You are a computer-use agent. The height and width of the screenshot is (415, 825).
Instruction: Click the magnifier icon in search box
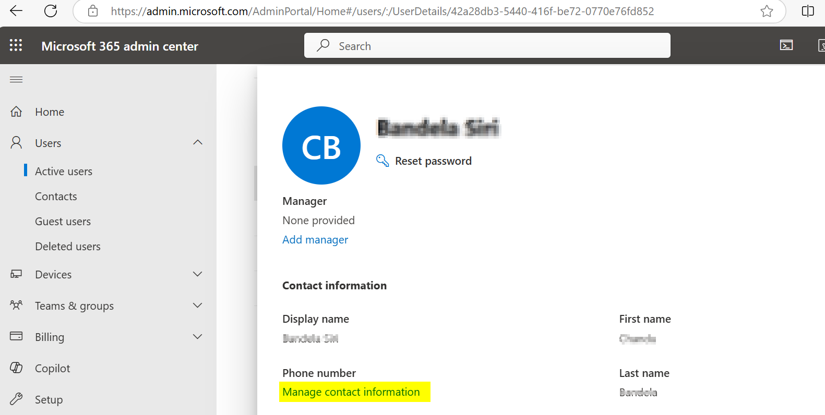pos(323,45)
